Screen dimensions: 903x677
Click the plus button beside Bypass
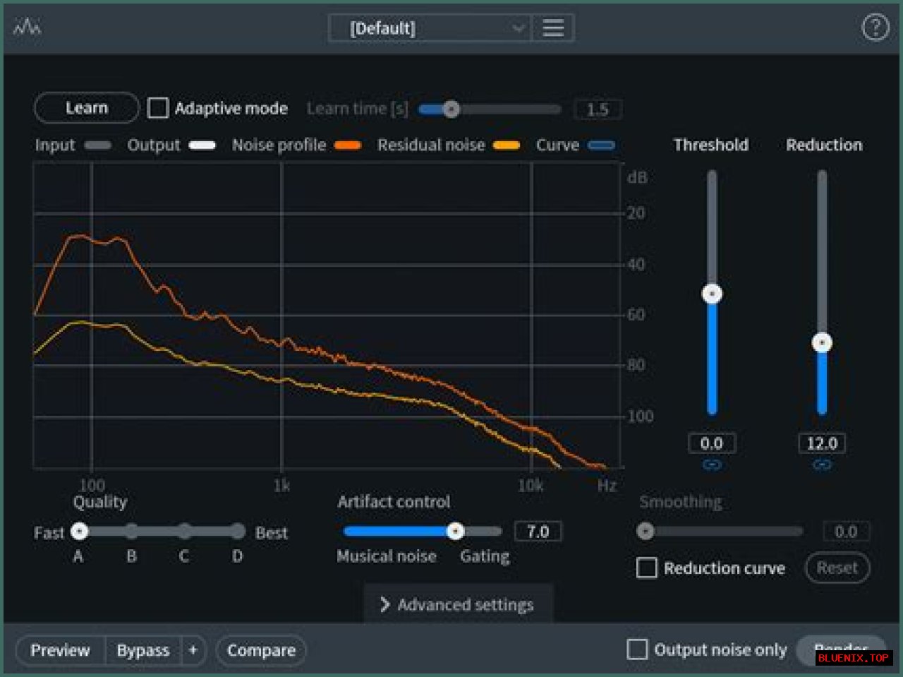[x=193, y=650]
